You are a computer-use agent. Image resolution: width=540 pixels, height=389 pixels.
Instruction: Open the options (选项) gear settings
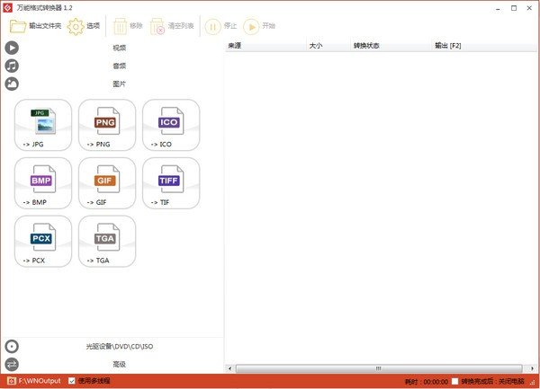(x=84, y=25)
